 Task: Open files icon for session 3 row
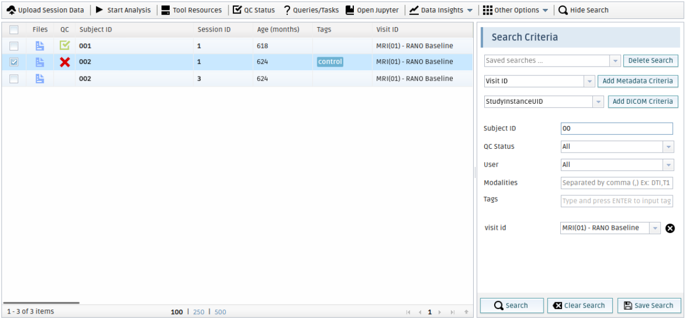[x=40, y=79]
